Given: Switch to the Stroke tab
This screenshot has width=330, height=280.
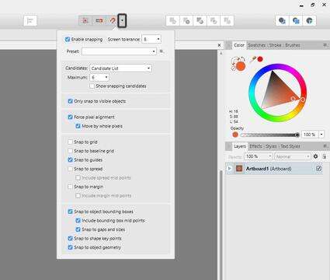Looking at the screenshot, I should (275, 45).
